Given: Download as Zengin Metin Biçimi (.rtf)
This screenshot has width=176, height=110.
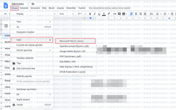Looking at the screenshot, I should pos(75,51).
